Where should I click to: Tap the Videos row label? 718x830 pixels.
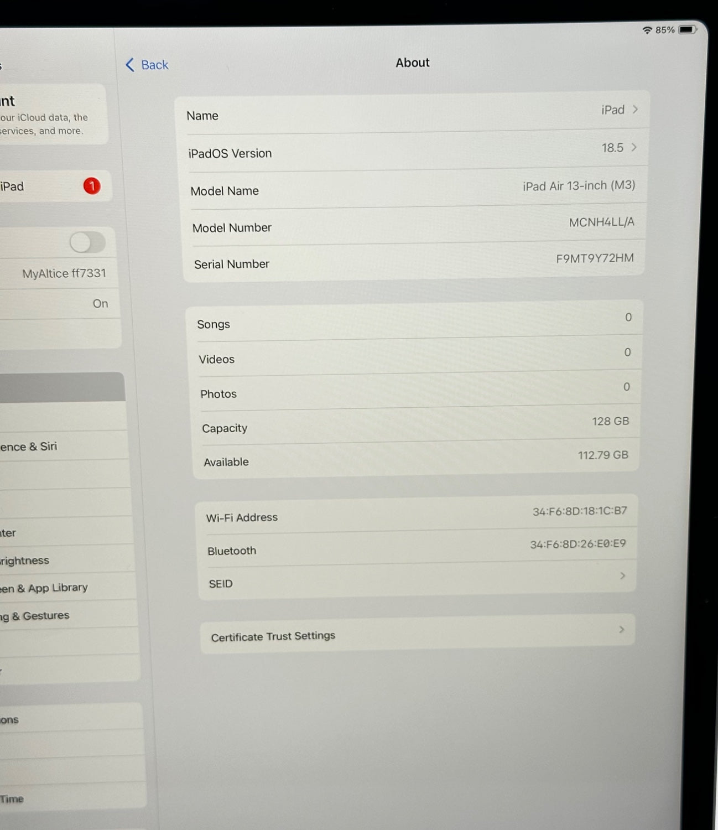[217, 359]
